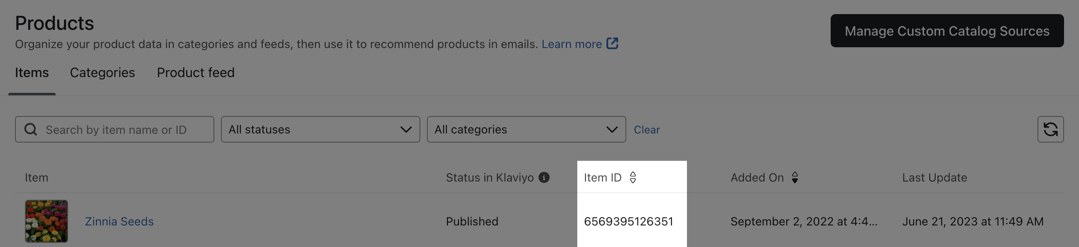
Task: Toggle ascending sort on Item ID column
Action: 633,174
